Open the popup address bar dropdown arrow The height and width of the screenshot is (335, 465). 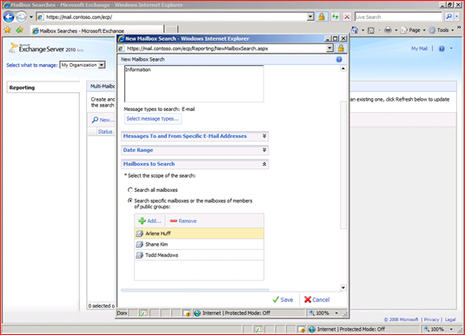point(329,48)
